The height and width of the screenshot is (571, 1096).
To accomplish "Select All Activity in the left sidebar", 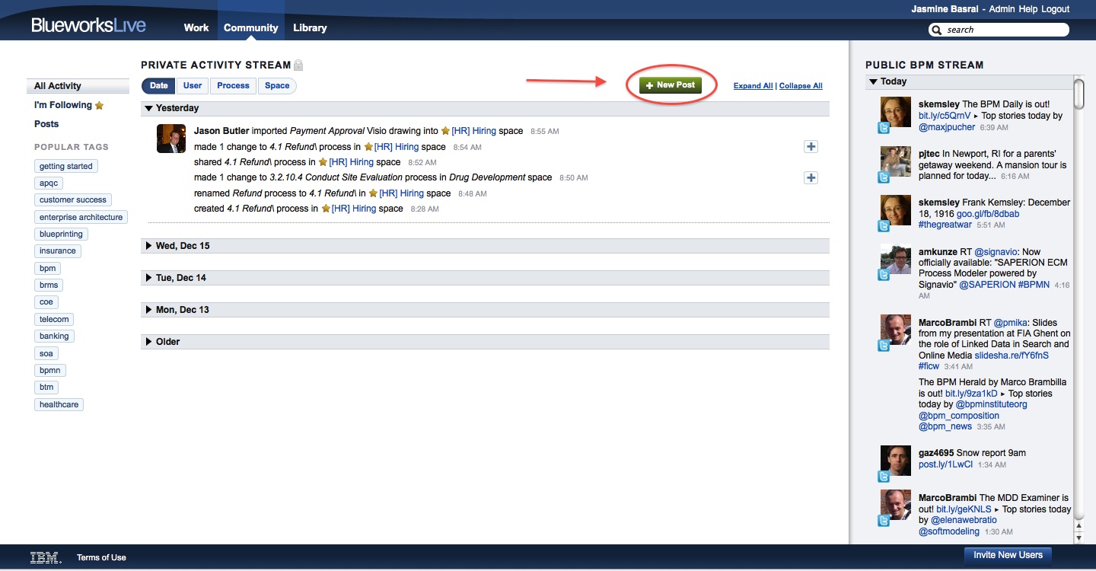I will pyautogui.click(x=78, y=86).
